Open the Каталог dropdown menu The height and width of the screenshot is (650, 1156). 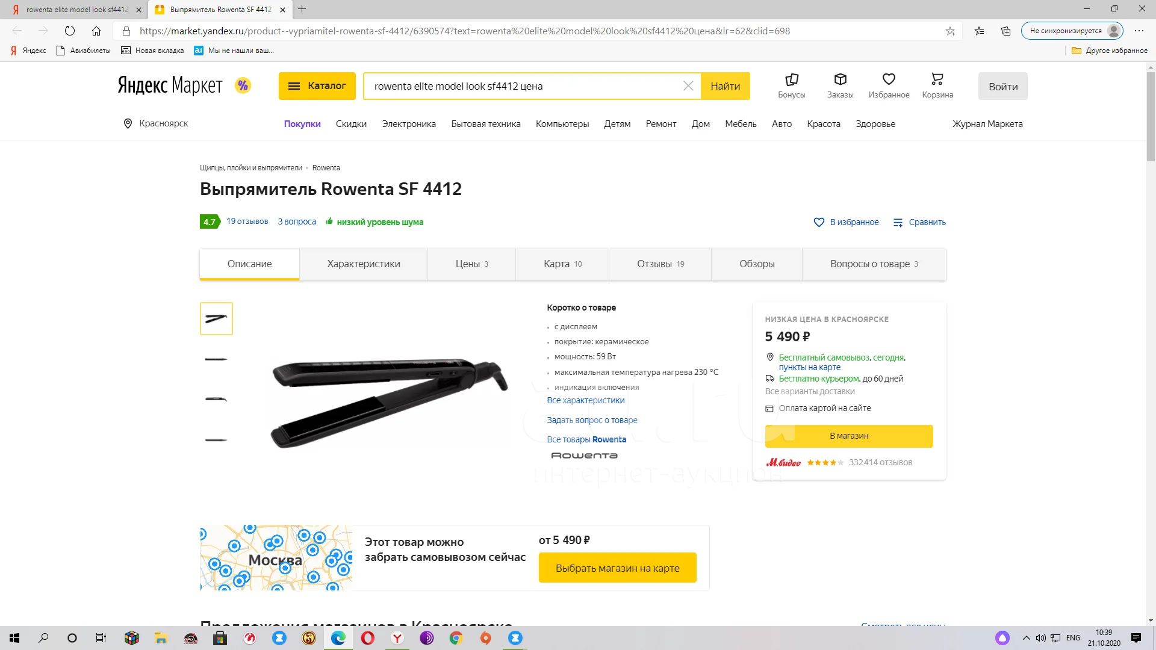click(317, 86)
